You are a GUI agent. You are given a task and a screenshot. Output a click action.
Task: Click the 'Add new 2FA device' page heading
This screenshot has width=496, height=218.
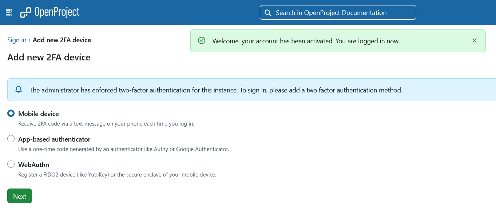pyautogui.click(x=49, y=57)
